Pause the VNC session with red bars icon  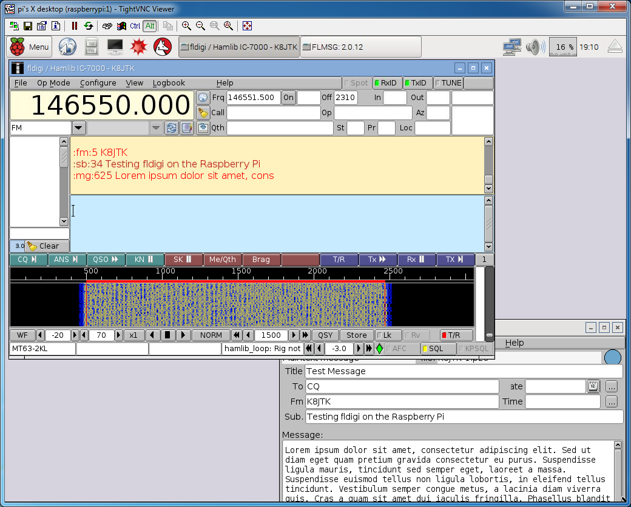(74, 26)
